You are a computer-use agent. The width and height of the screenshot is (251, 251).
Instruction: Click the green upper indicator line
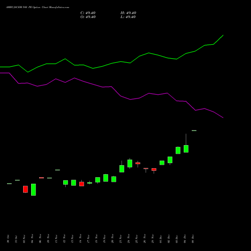[x=111, y=63]
